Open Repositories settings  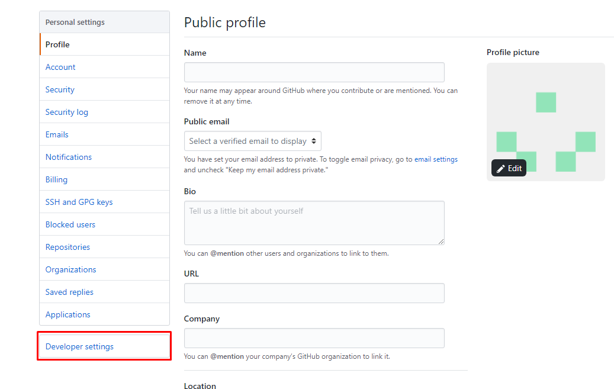click(x=67, y=247)
